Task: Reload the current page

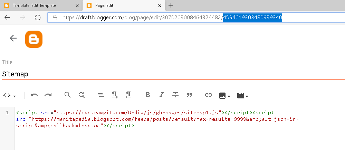Action: coord(38,18)
